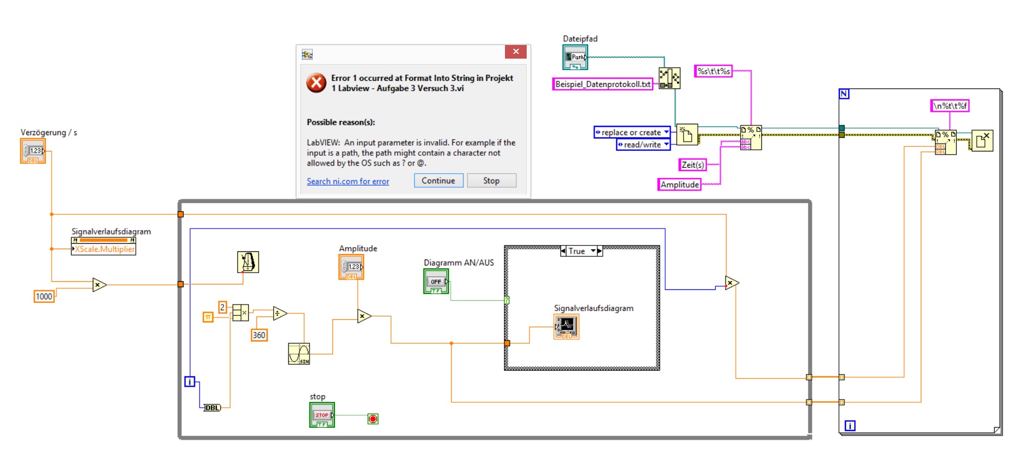Select the for loop count terminal N

[x=844, y=94]
